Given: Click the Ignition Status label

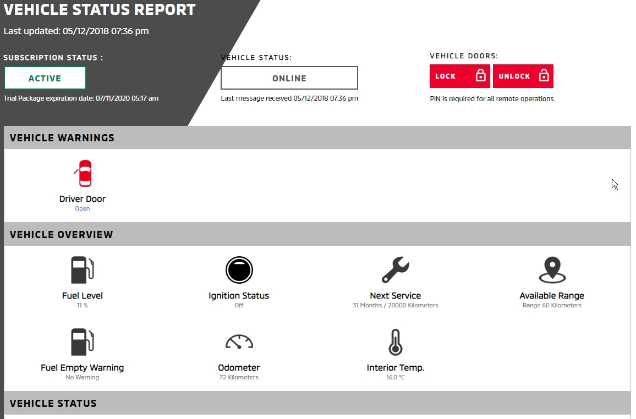Looking at the screenshot, I should [x=239, y=296].
